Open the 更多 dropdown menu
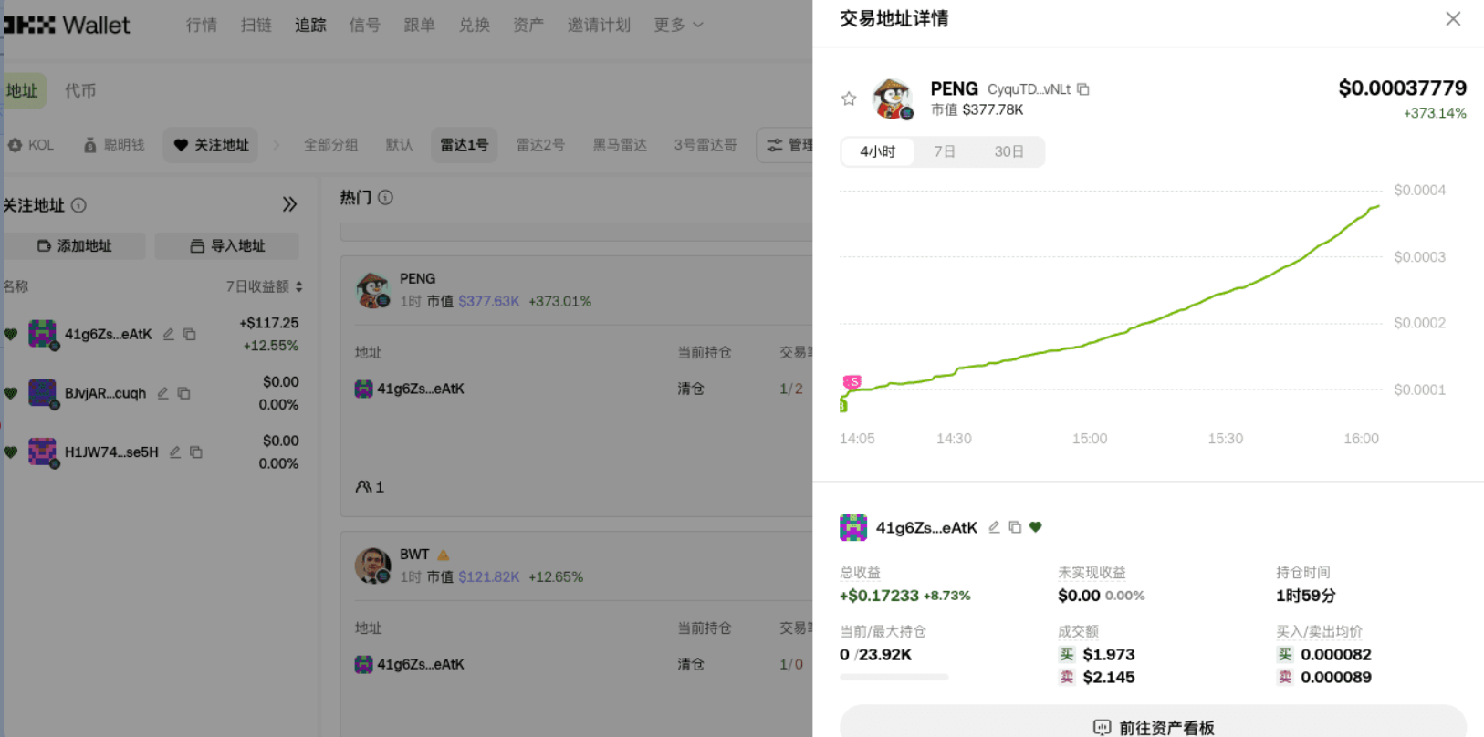The width and height of the screenshot is (1484, 737). (x=678, y=25)
